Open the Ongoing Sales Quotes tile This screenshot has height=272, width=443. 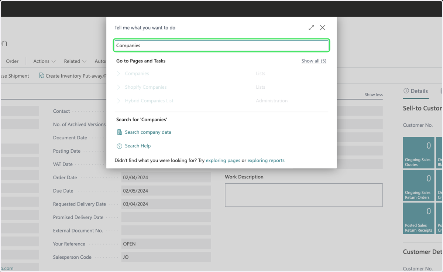click(x=419, y=153)
